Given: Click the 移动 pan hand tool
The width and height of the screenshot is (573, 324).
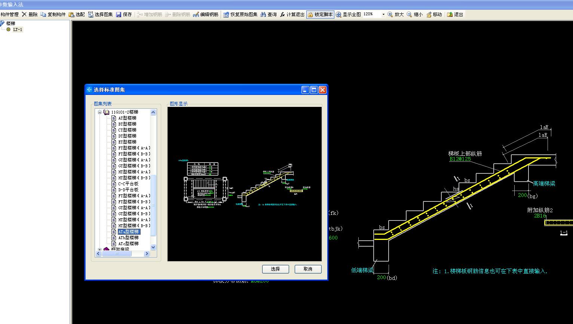Looking at the screenshot, I should pyautogui.click(x=429, y=14).
